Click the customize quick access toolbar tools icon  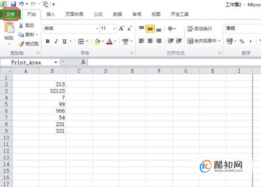click(x=45, y=4)
